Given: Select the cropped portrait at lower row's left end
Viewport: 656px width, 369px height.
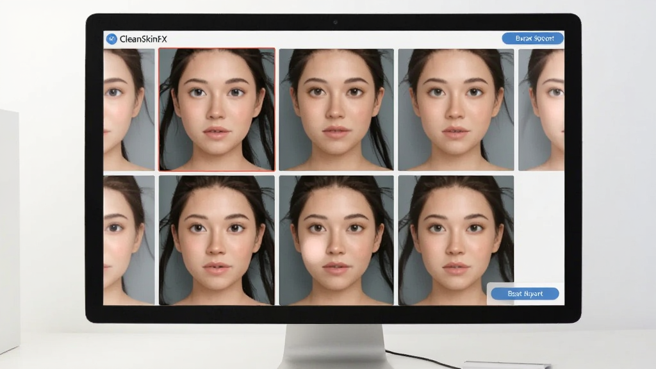Looking at the screenshot, I should (129, 240).
